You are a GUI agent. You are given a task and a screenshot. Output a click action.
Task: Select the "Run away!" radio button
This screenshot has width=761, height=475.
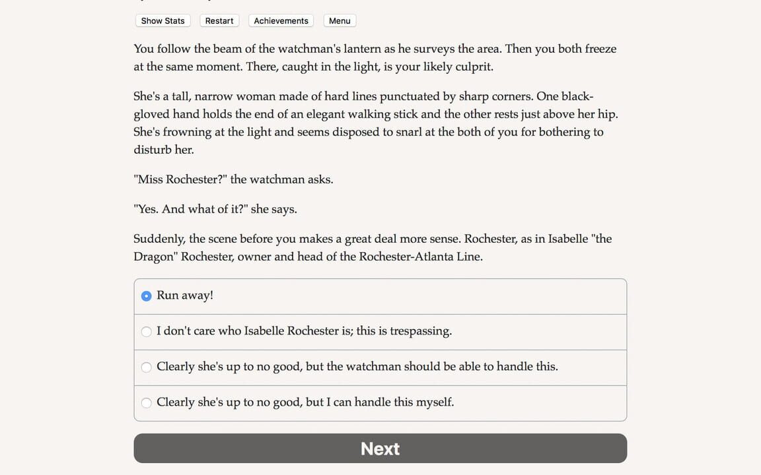pos(146,296)
